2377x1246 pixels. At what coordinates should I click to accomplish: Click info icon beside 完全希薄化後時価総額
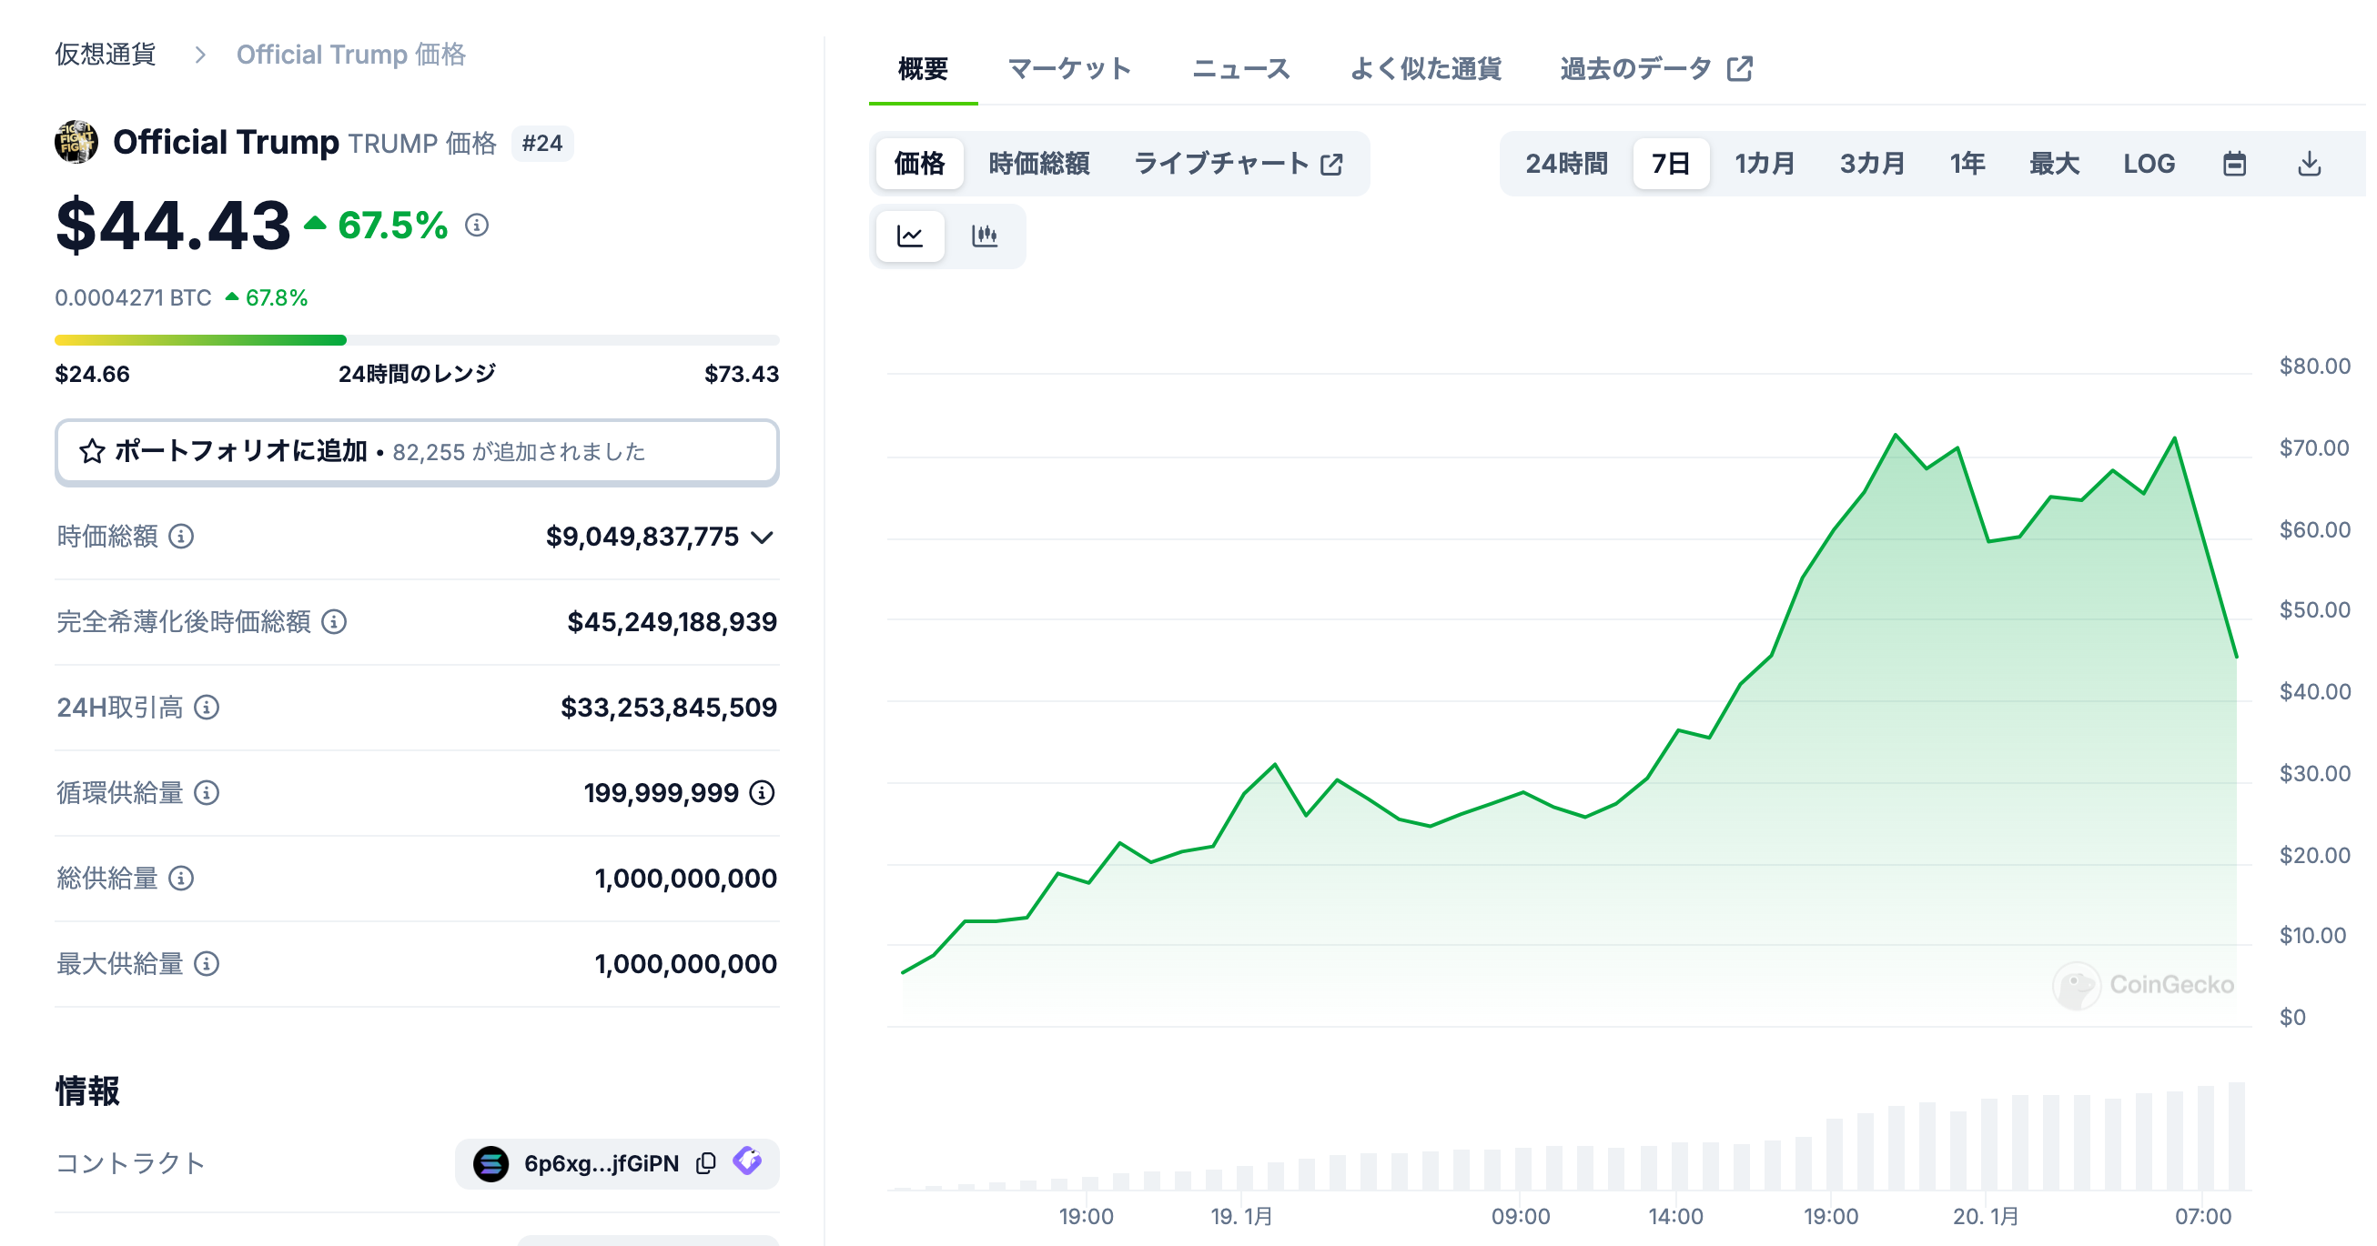click(334, 621)
